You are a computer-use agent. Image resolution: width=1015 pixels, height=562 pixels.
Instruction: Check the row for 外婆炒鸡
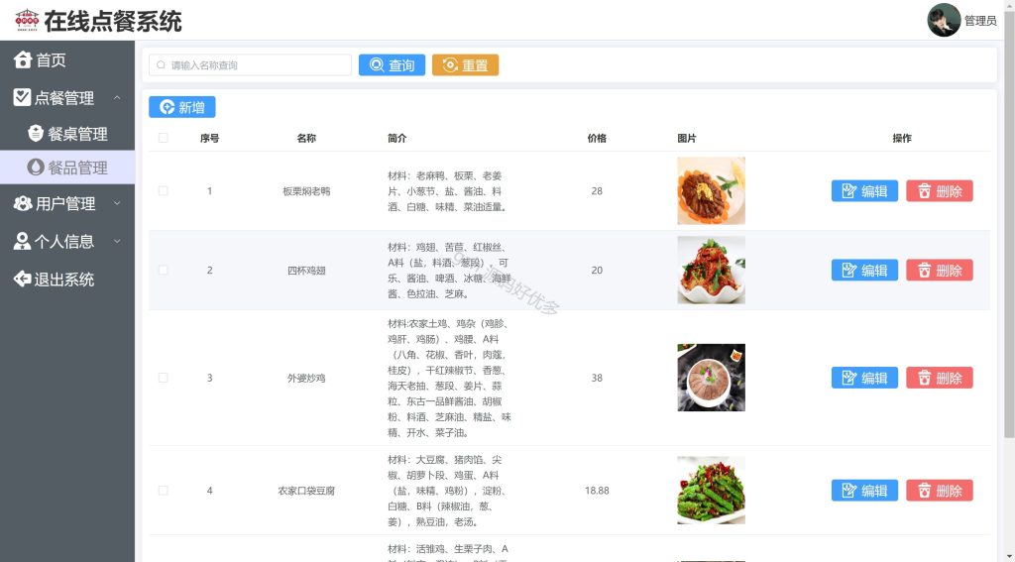[164, 378]
